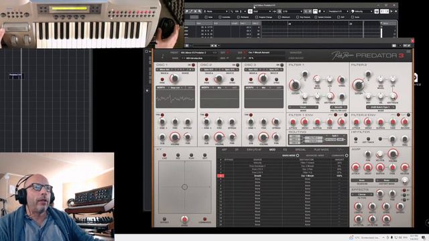Switch to the ARP tab

coord(224,150)
